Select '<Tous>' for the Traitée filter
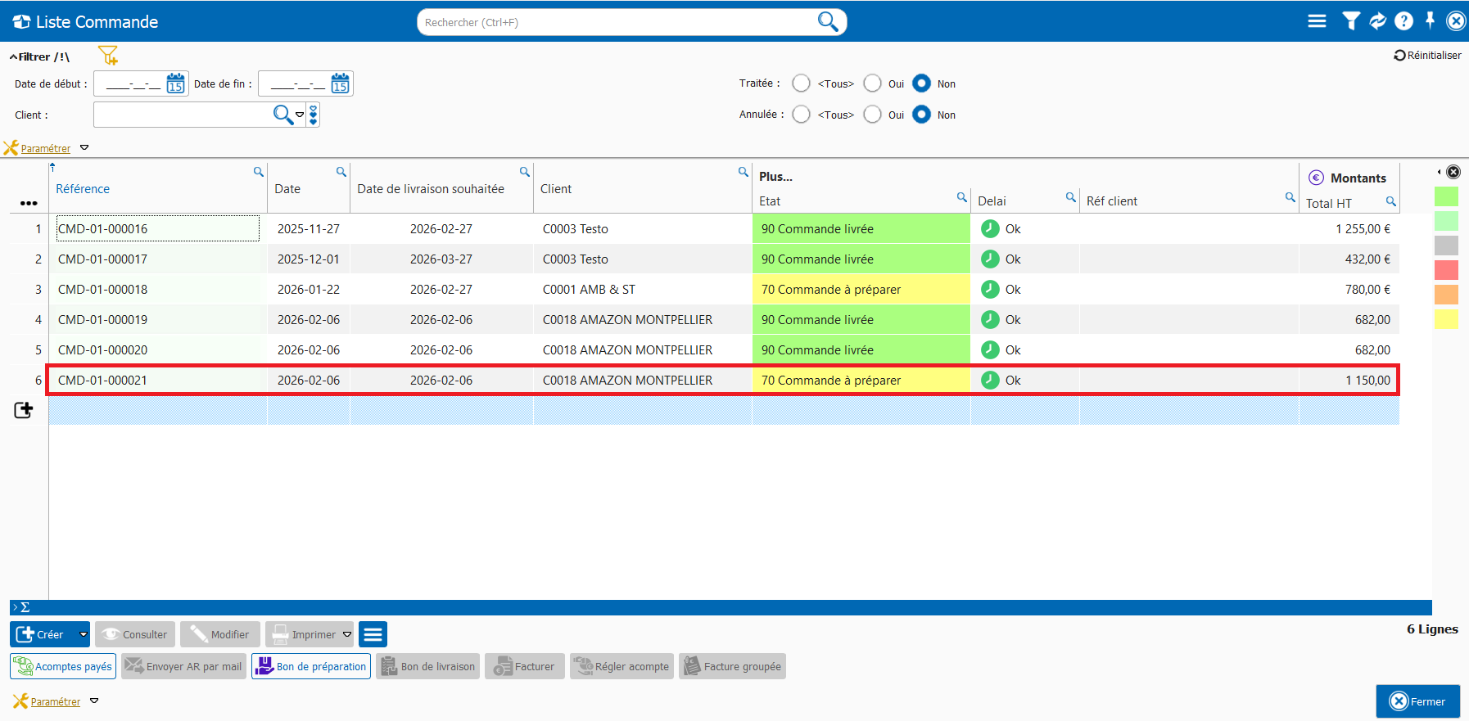 (x=802, y=83)
